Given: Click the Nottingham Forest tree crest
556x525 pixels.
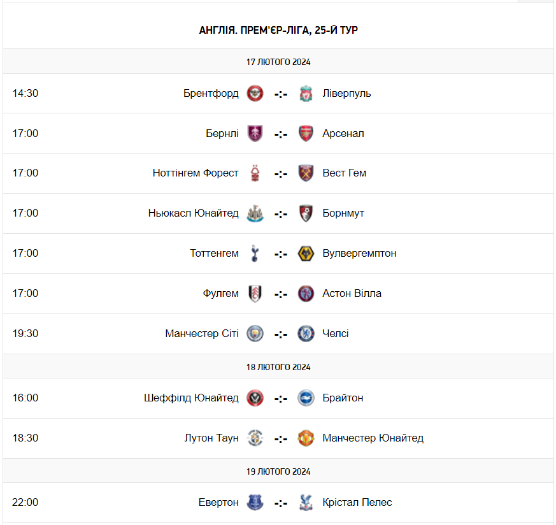Looking at the screenshot, I should 255,173.
